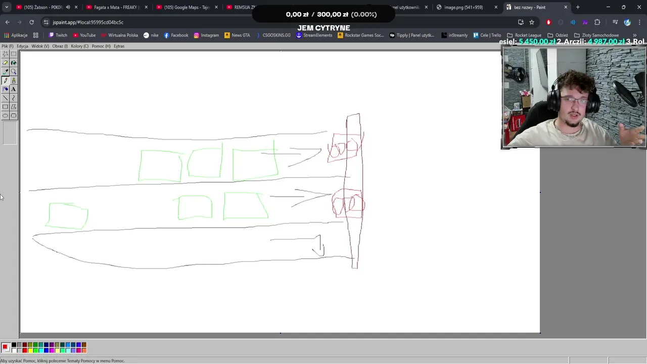Click the current foreground/background color box
The width and height of the screenshot is (647, 364).
coord(6,348)
